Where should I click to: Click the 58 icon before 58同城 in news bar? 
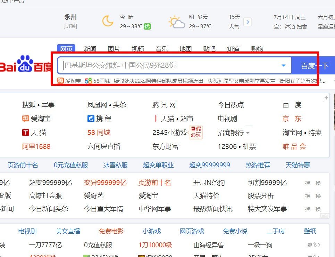tap(87, 80)
